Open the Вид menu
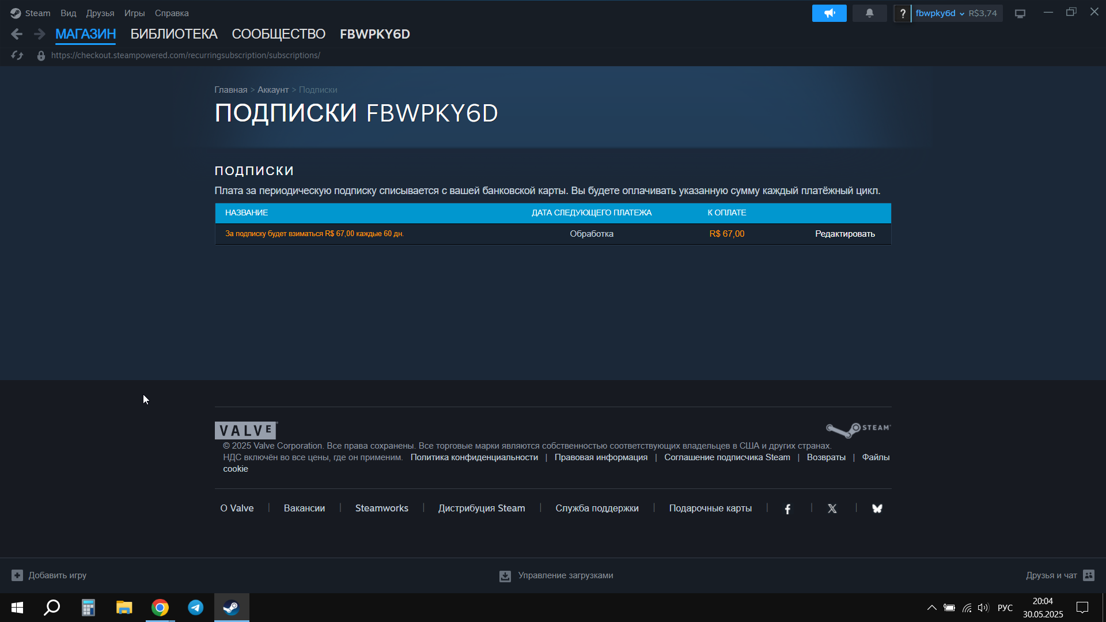This screenshot has width=1106, height=622. coord(69,13)
